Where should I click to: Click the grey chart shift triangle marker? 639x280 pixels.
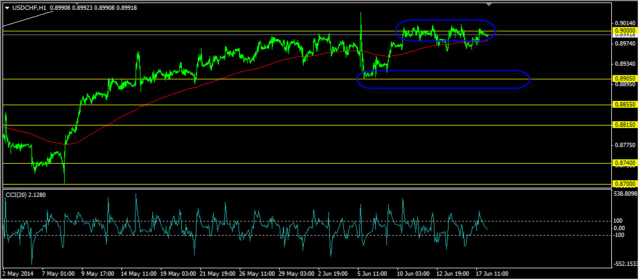[489, 4]
